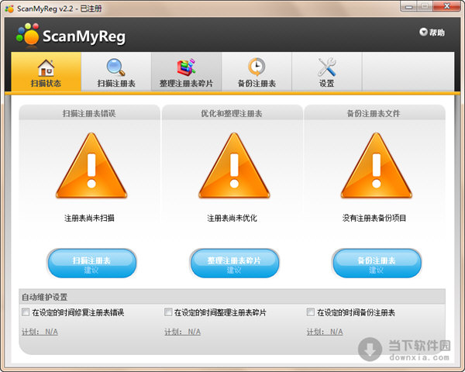Click the 扫描注册表错误 panel header
465x372 pixels.
tap(89, 113)
